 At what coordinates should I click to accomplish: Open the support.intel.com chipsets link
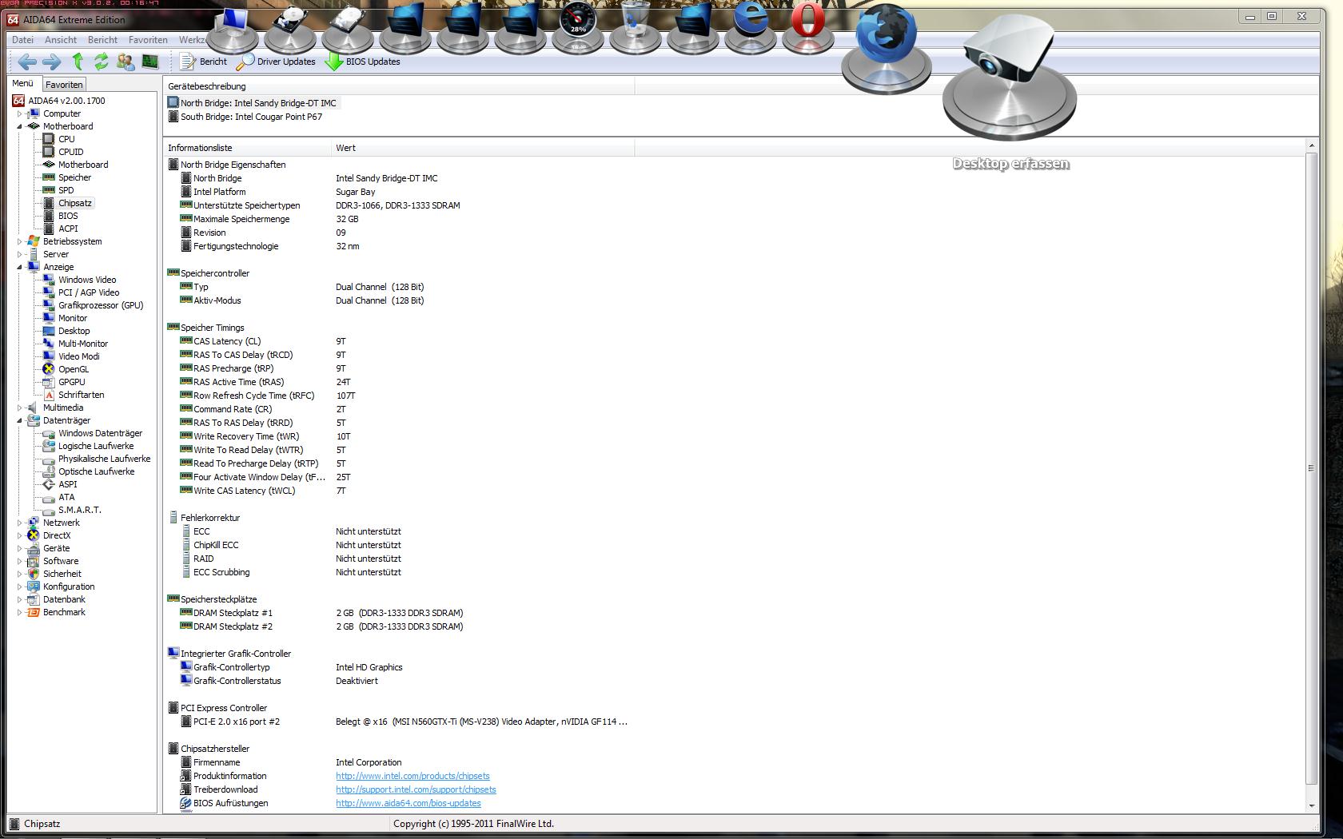pos(416,789)
